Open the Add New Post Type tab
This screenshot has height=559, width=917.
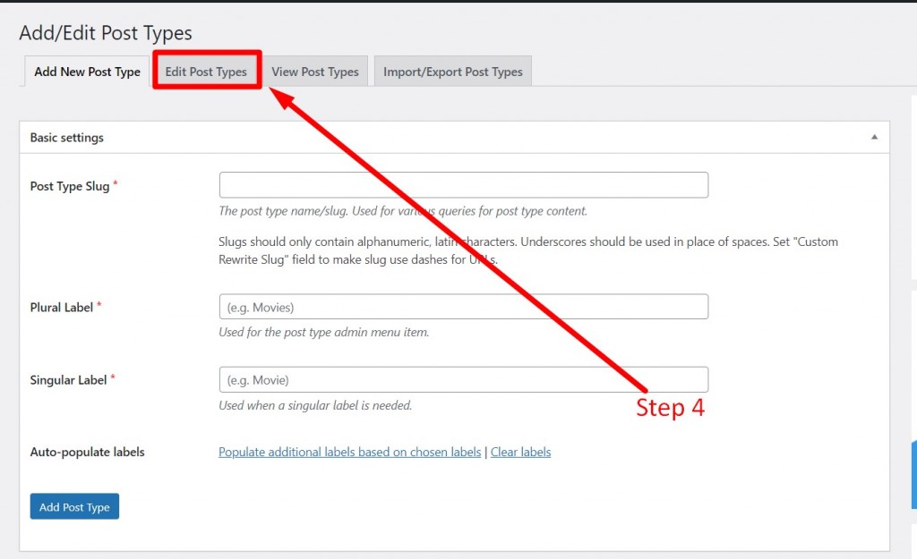[x=87, y=72]
